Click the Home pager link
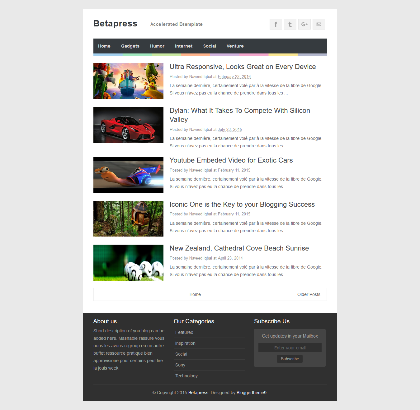Image resolution: width=420 pixels, height=410 pixels. 195,294
